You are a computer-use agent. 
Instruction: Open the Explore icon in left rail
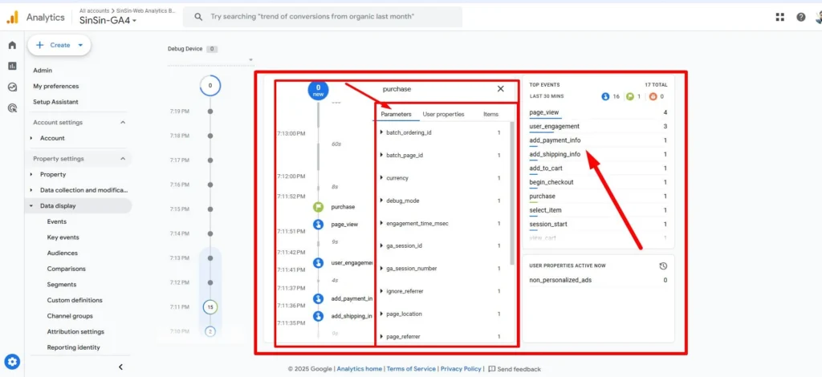click(12, 87)
